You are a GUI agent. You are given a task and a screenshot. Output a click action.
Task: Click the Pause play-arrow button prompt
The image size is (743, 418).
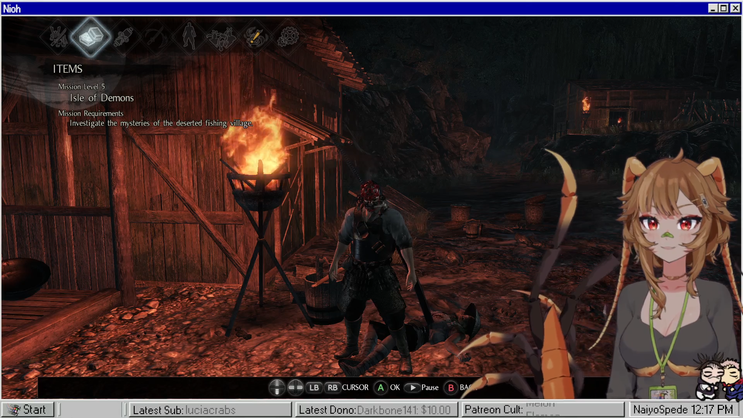413,387
